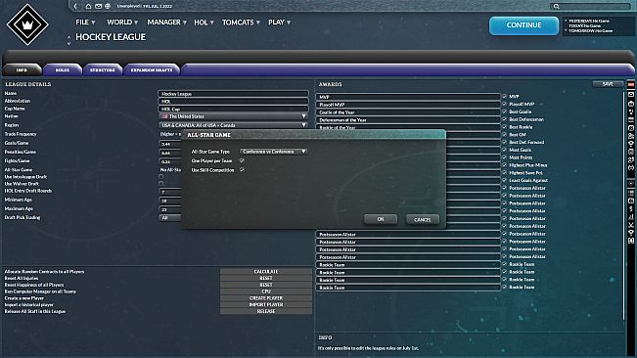This screenshot has width=637, height=358.
Task: Switch to the STRUCTURE tab
Action: (103, 69)
